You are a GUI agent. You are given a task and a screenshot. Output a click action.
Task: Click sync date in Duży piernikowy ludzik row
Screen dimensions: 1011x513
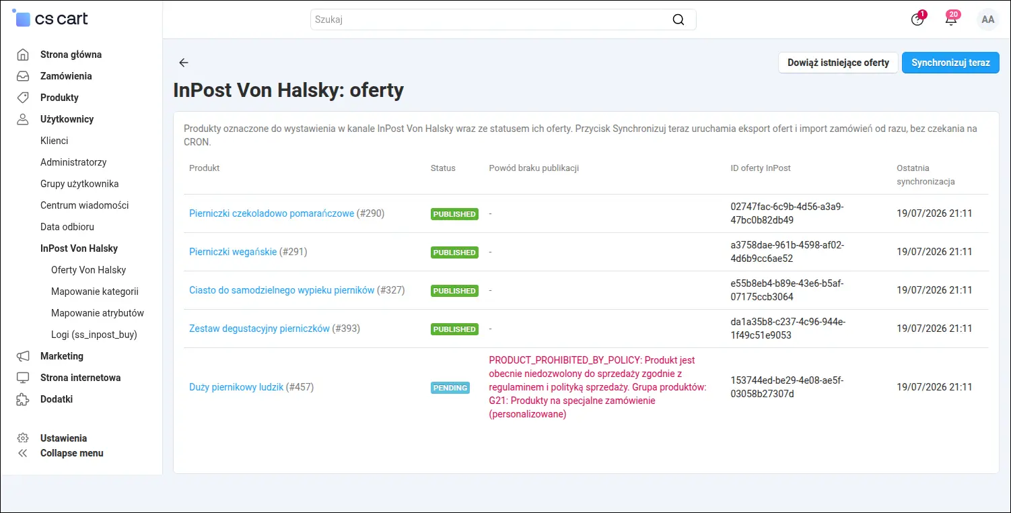(x=934, y=387)
